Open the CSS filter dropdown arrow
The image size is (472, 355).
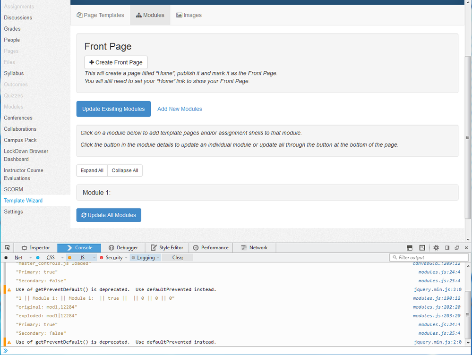(62, 258)
